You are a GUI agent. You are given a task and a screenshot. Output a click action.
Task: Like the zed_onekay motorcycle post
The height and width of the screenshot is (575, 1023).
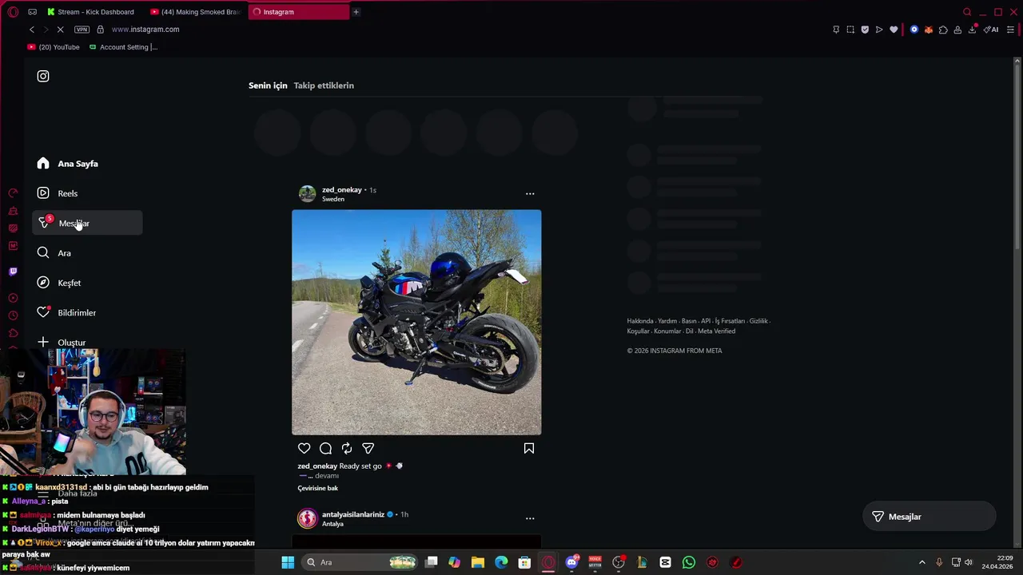tap(305, 449)
